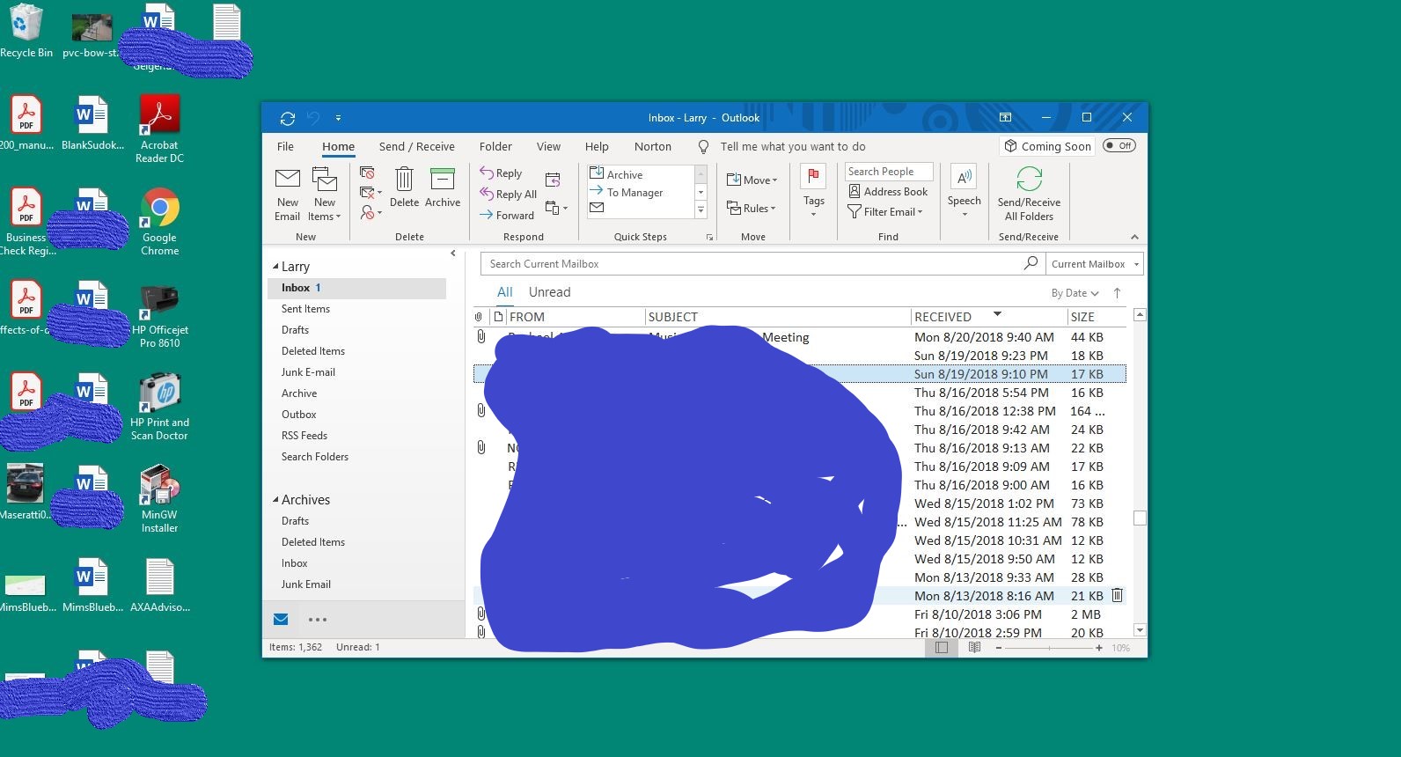Switch to the Folder tab
Viewport: 1401px width, 757px height.
[495, 146]
